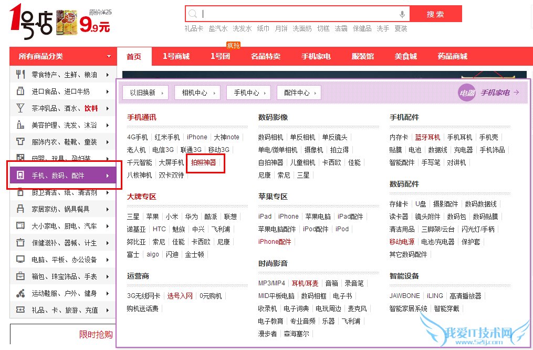Open the 4G手机 link
Viewport: 533px width, 350px height.
click(x=138, y=137)
